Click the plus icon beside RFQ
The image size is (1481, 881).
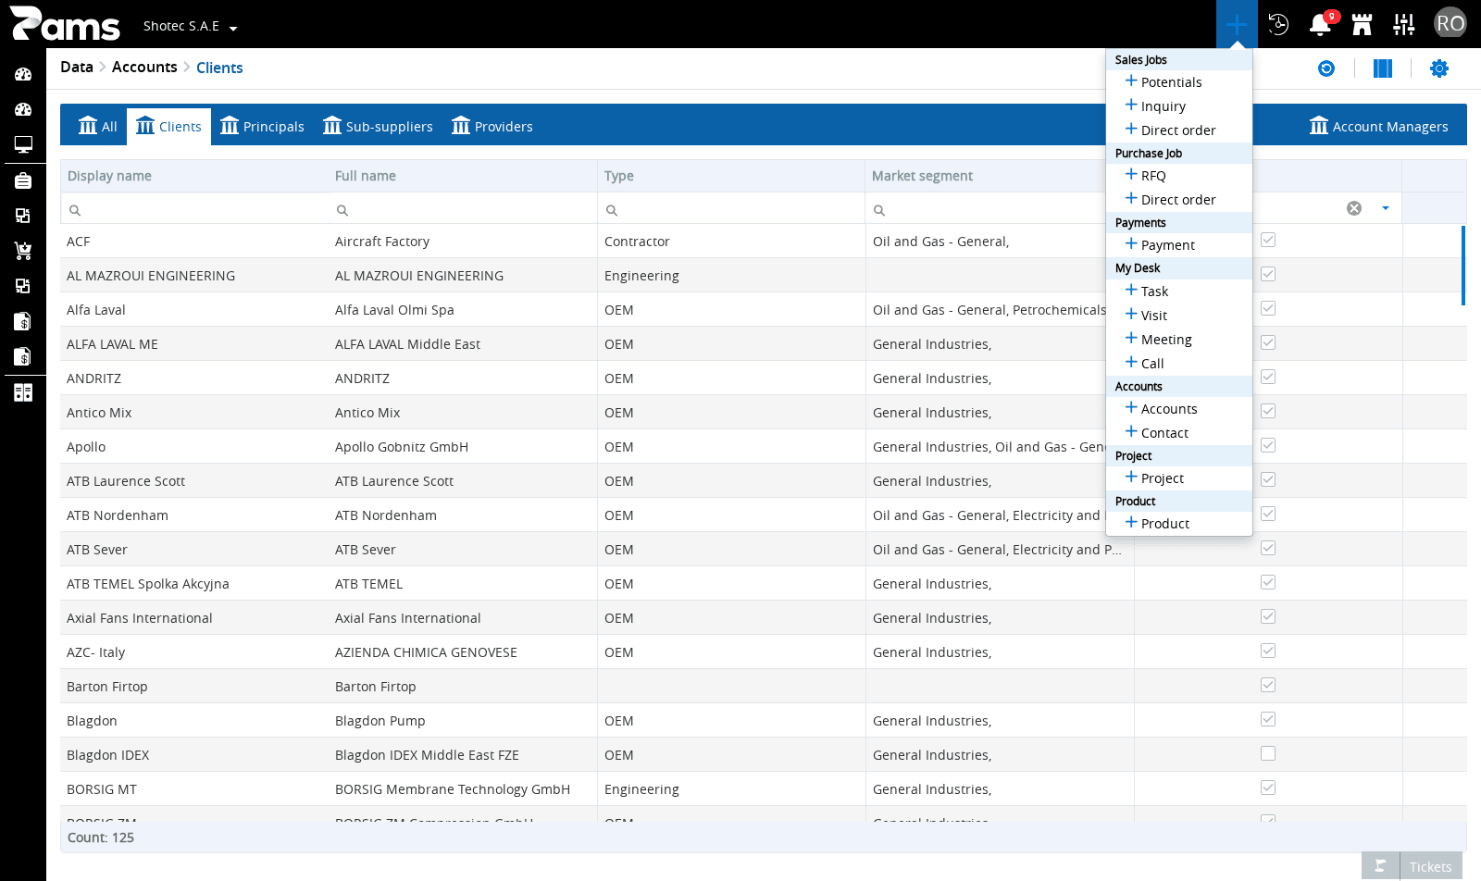1131,174
